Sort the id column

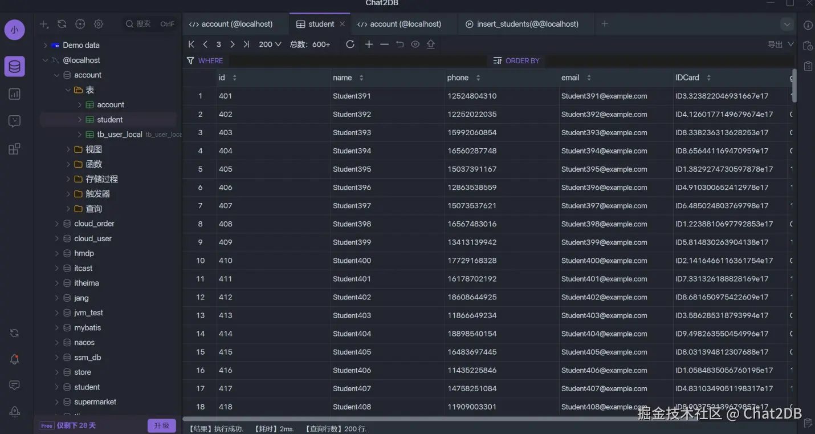(234, 78)
